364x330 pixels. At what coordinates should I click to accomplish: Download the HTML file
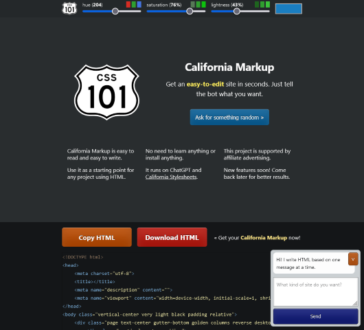[x=172, y=237]
